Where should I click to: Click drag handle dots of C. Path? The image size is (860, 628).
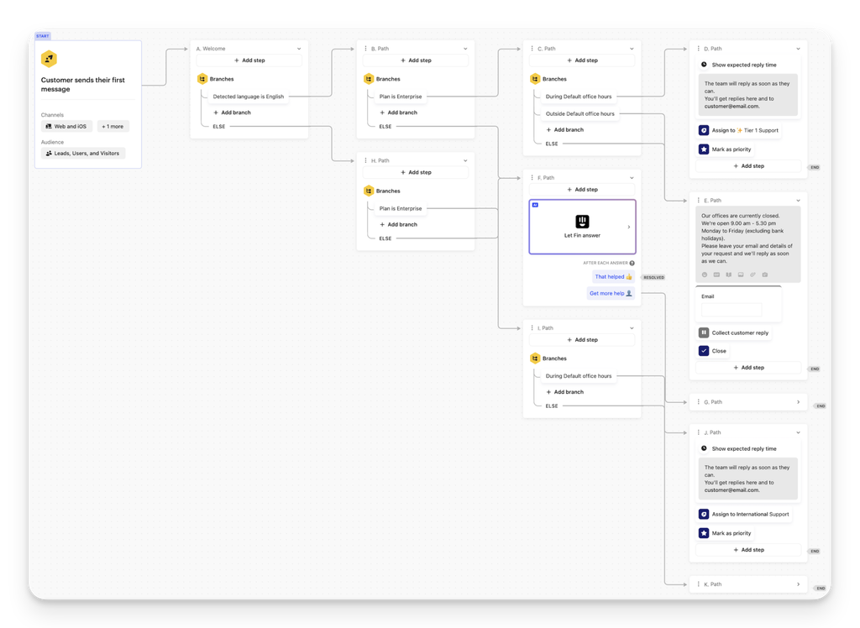coord(532,49)
